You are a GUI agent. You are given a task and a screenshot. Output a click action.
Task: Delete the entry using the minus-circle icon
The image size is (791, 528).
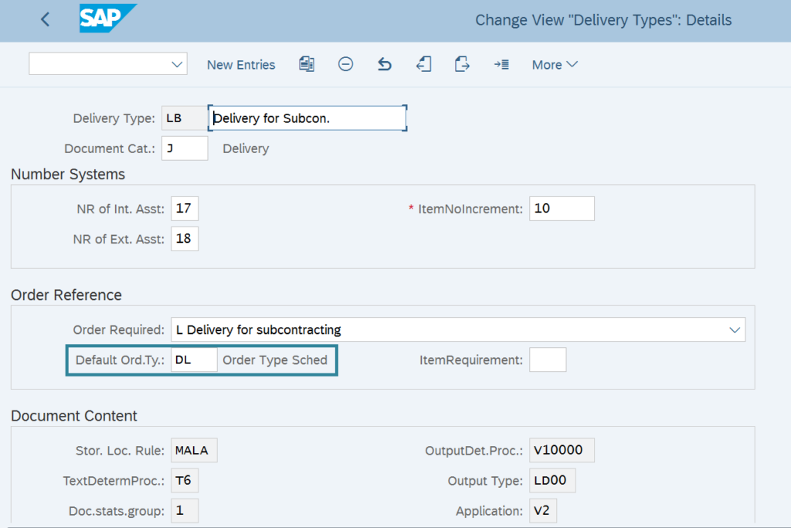(345, 64)
